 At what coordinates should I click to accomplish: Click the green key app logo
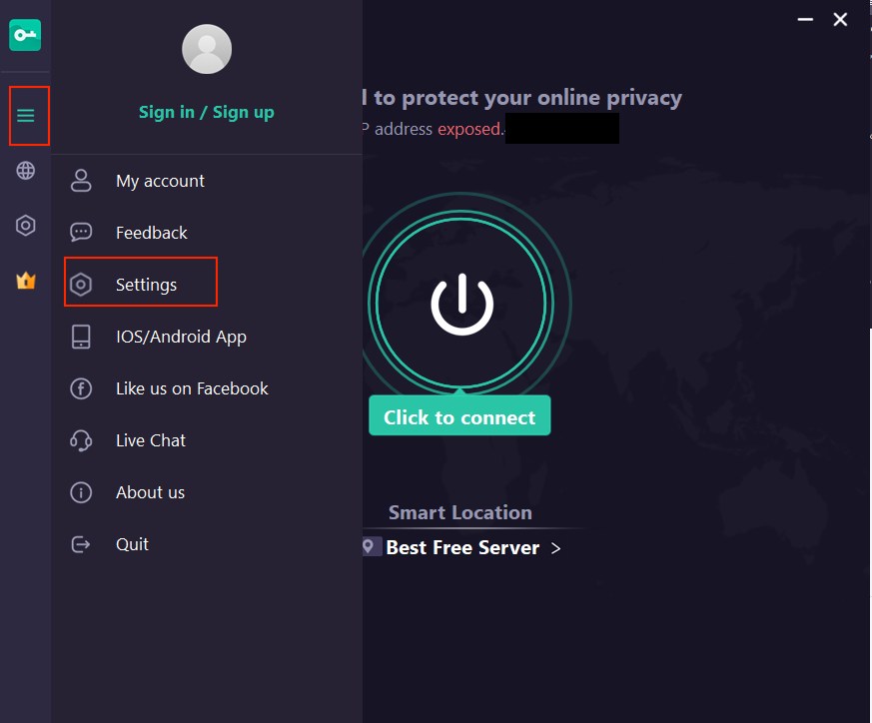coord(25,35)
